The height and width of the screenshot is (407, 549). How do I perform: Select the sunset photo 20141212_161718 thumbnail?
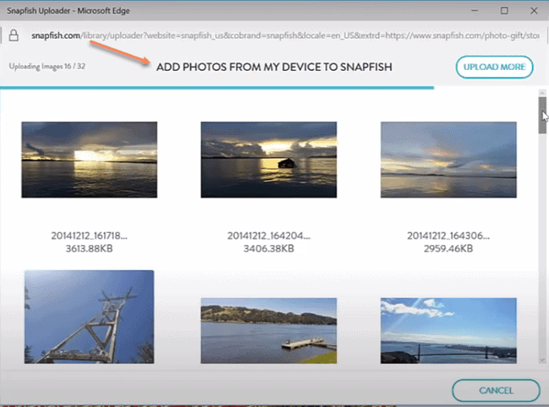tap(89, 160)
